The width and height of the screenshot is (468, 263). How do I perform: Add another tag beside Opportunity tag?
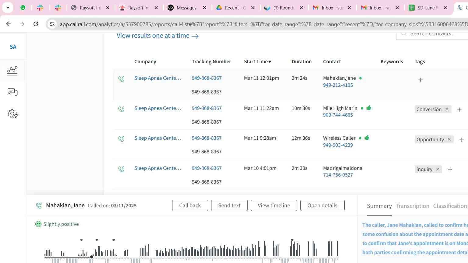[x=461, y=140]
